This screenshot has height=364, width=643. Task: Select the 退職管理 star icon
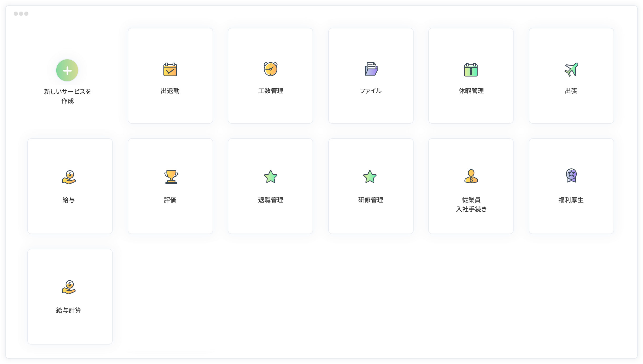(270, 177)
